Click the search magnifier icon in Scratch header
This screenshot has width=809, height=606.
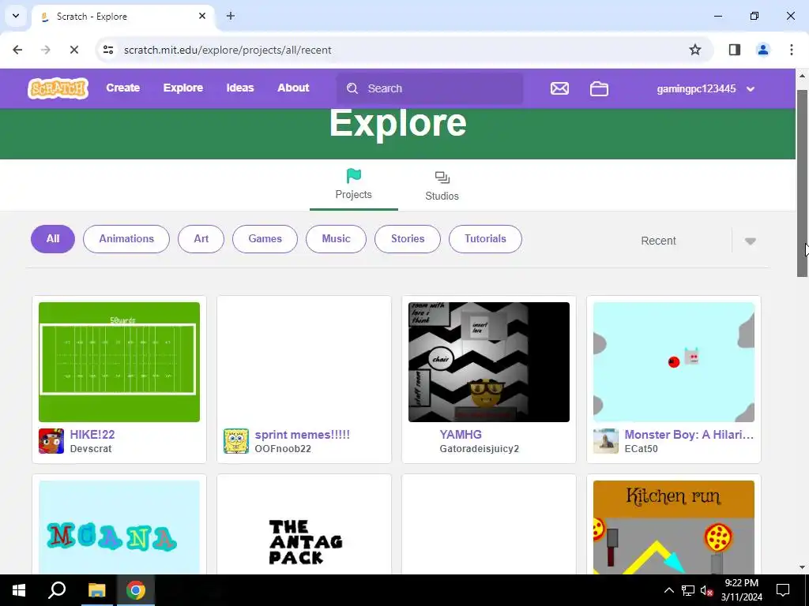[352, 88]
